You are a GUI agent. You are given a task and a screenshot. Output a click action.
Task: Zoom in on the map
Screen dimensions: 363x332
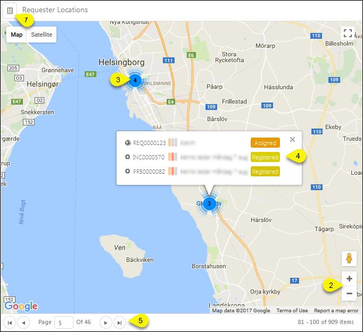(349, 278)
